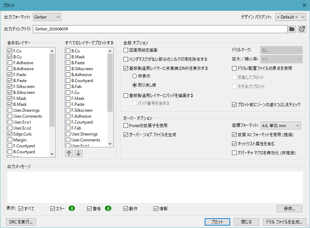
Task: Enable F.Adhesive in included layers
Action: pos(10,63)
